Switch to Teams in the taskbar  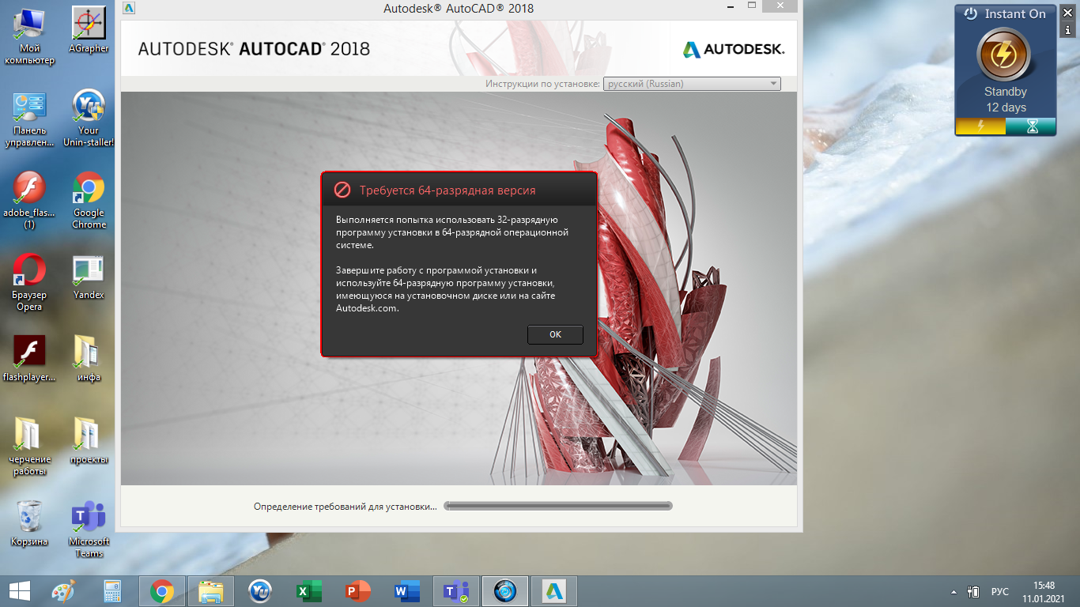[456, 590]
